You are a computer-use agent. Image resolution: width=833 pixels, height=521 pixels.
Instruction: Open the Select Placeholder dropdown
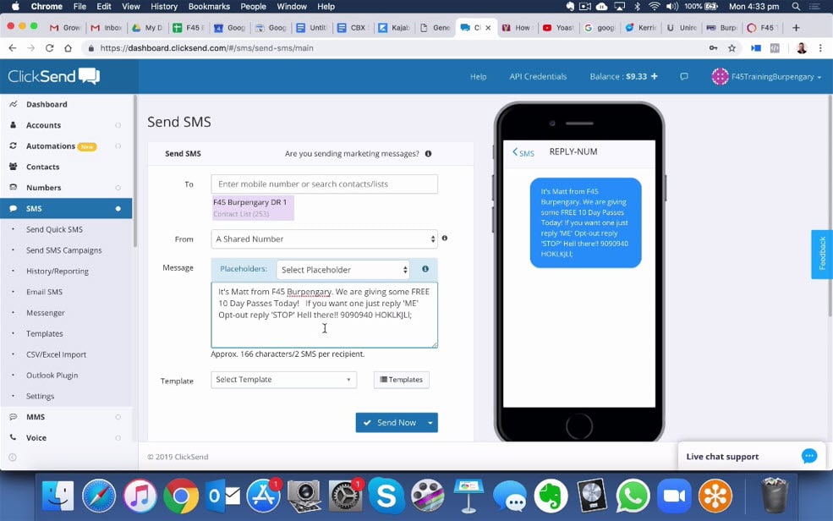(343, 270)
